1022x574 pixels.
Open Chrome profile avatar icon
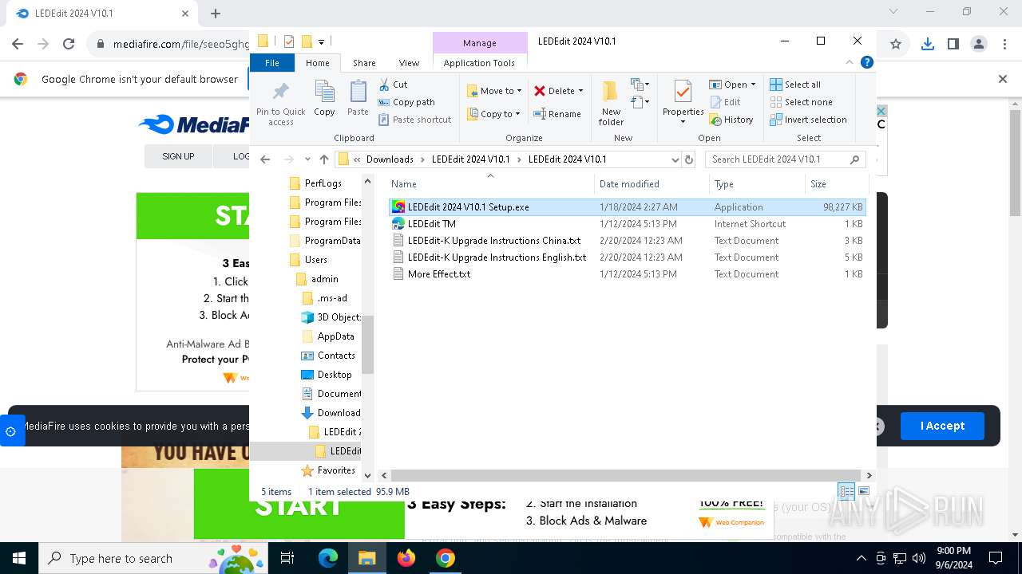point(979,45)
